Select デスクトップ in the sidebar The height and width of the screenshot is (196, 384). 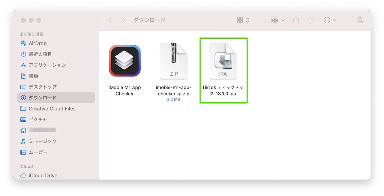[x=43, y=87]
